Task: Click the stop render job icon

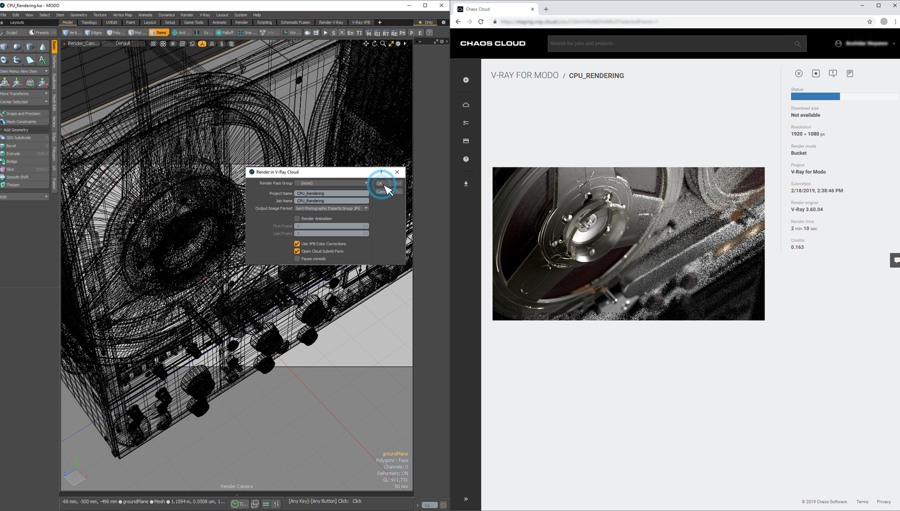Action: (x=816, y=74)
